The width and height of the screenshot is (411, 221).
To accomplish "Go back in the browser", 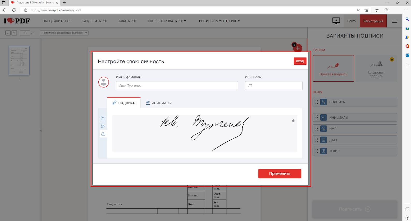I will click(x=5, y=10).
